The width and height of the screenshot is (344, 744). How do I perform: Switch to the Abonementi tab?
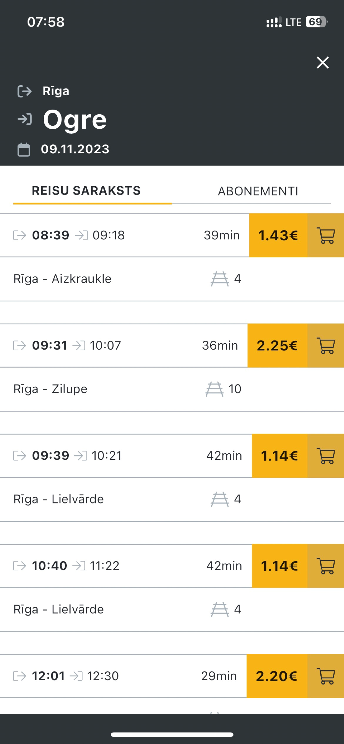258,191
